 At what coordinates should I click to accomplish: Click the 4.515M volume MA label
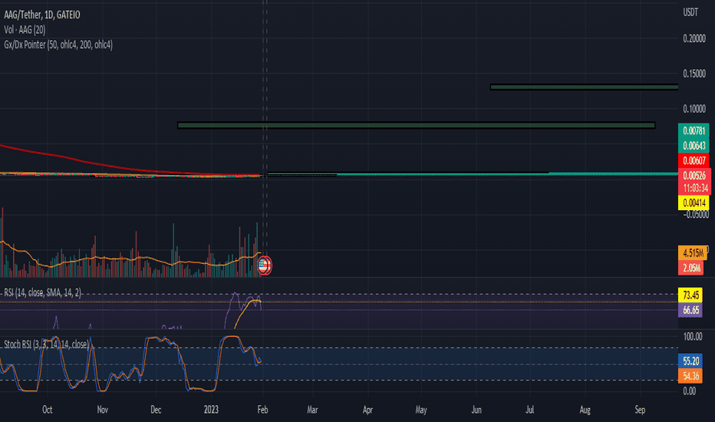click(693, 253)
